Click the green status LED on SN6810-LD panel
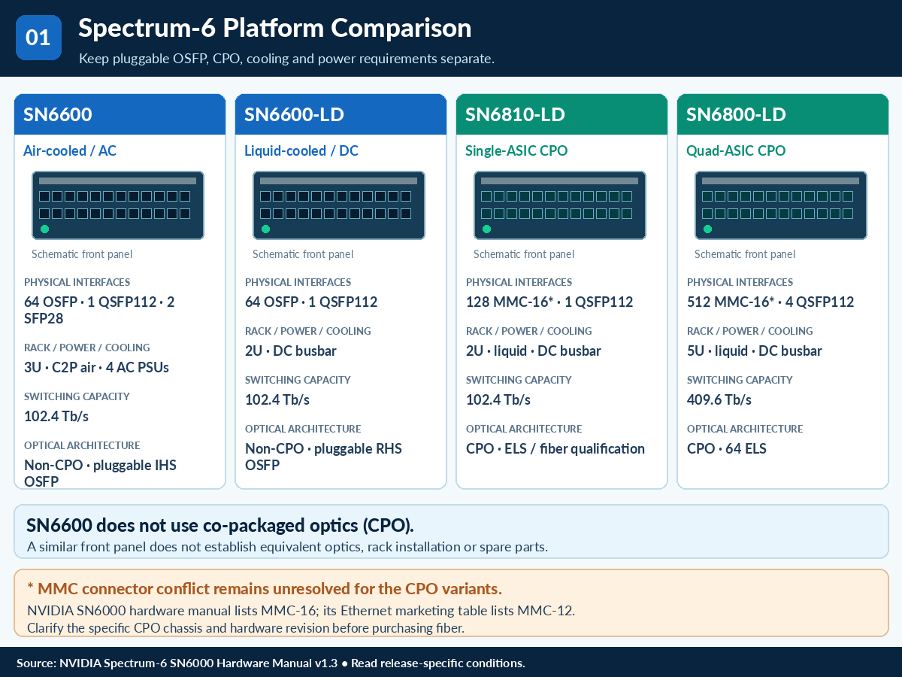The height and width of the screenshot is (677, 902). tap(486, 229)
